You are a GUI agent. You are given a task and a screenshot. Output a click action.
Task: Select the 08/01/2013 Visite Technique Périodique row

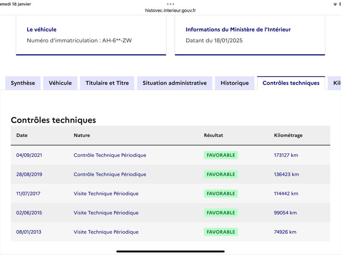(170, 232)
